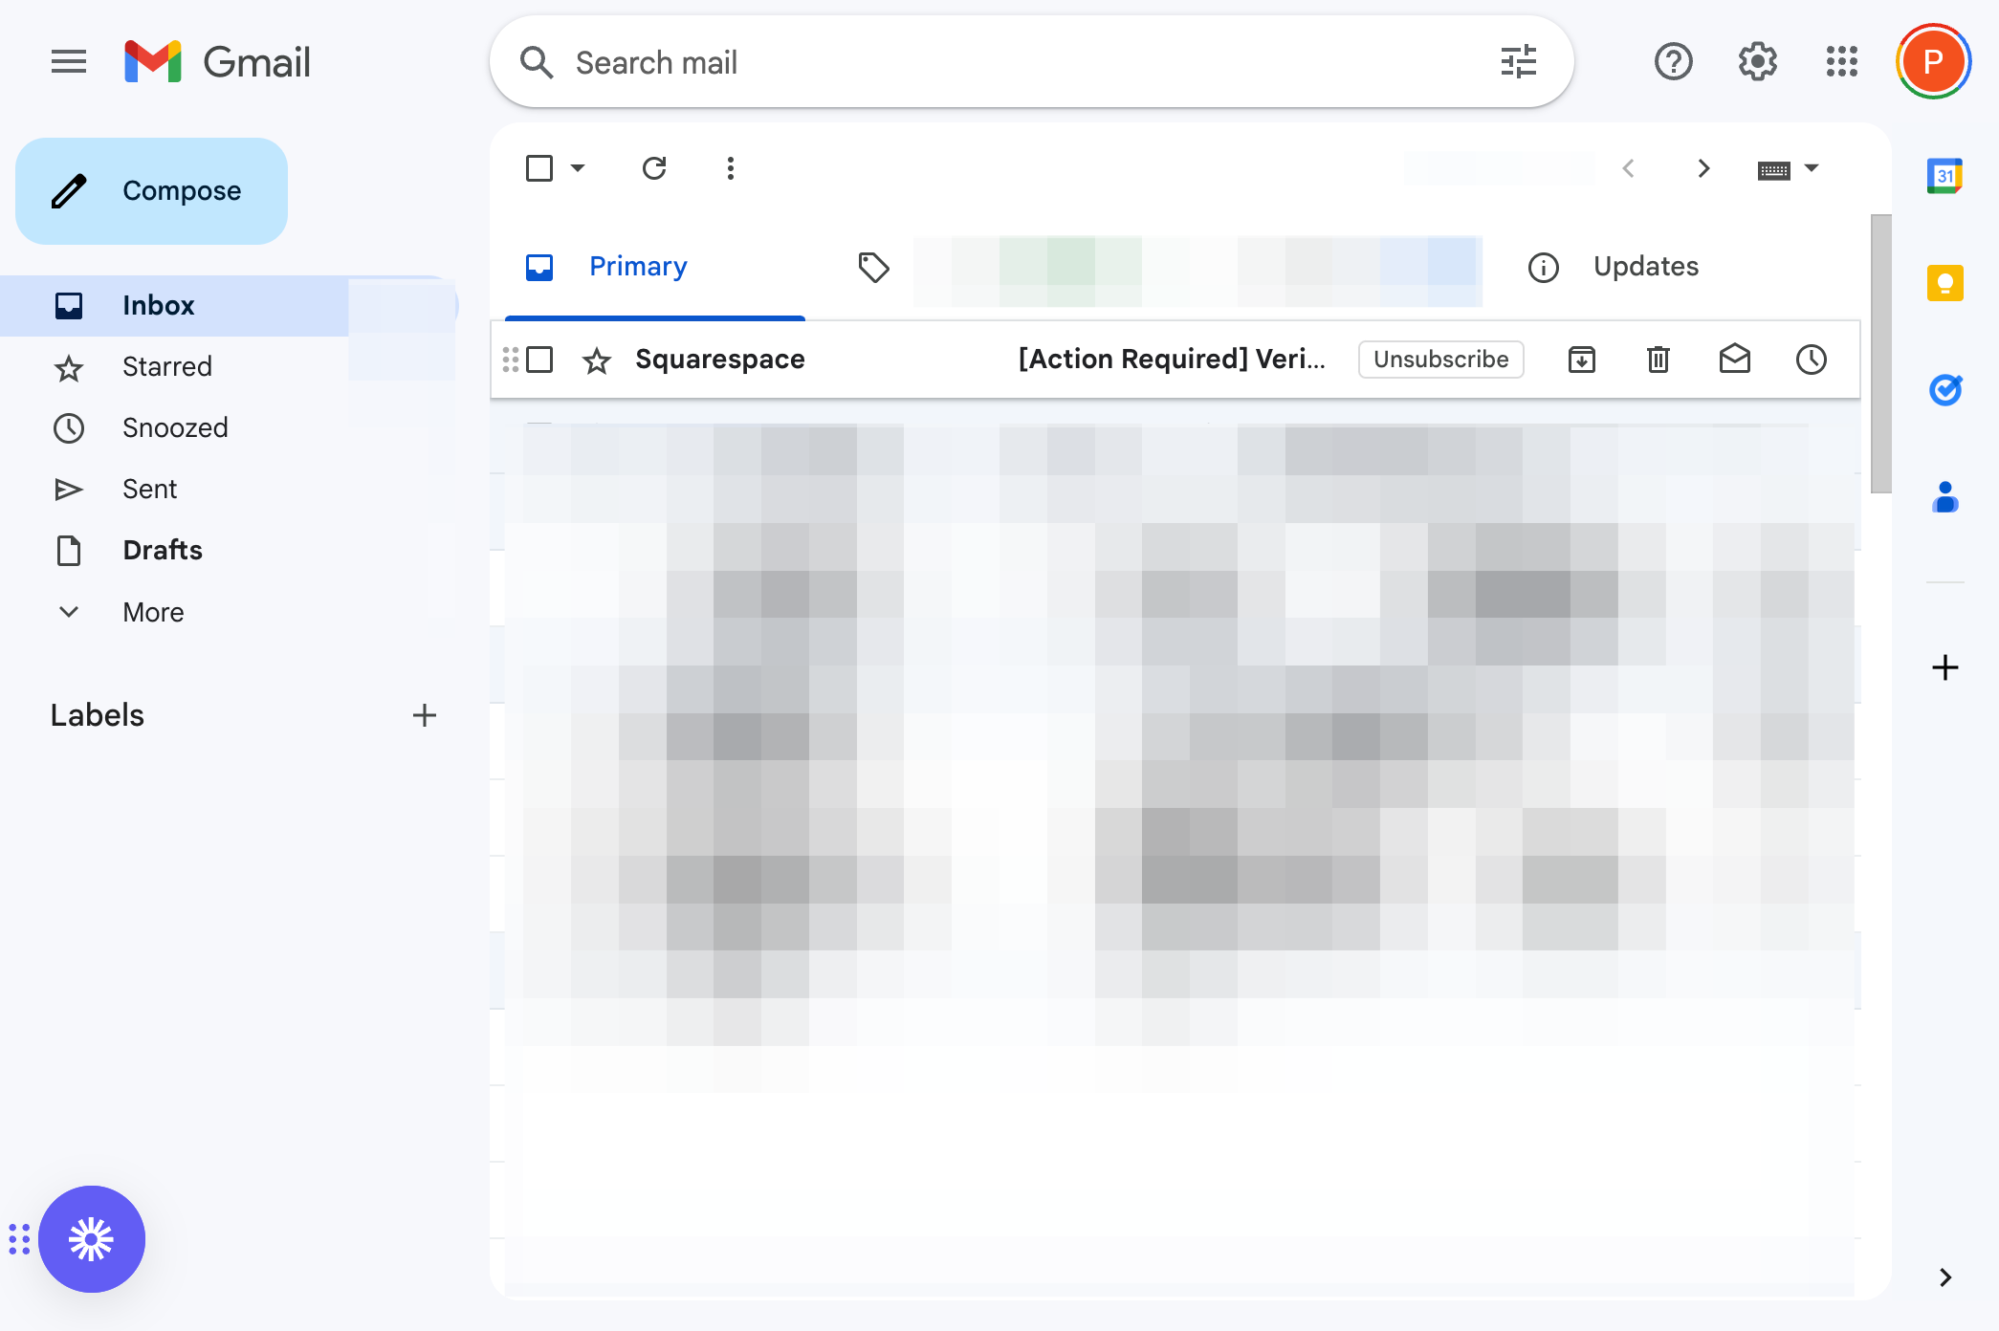Open Contacts side panel
Image resolution: width=1999 pixels, height=1331 pixels.
tap(1944, 497)
